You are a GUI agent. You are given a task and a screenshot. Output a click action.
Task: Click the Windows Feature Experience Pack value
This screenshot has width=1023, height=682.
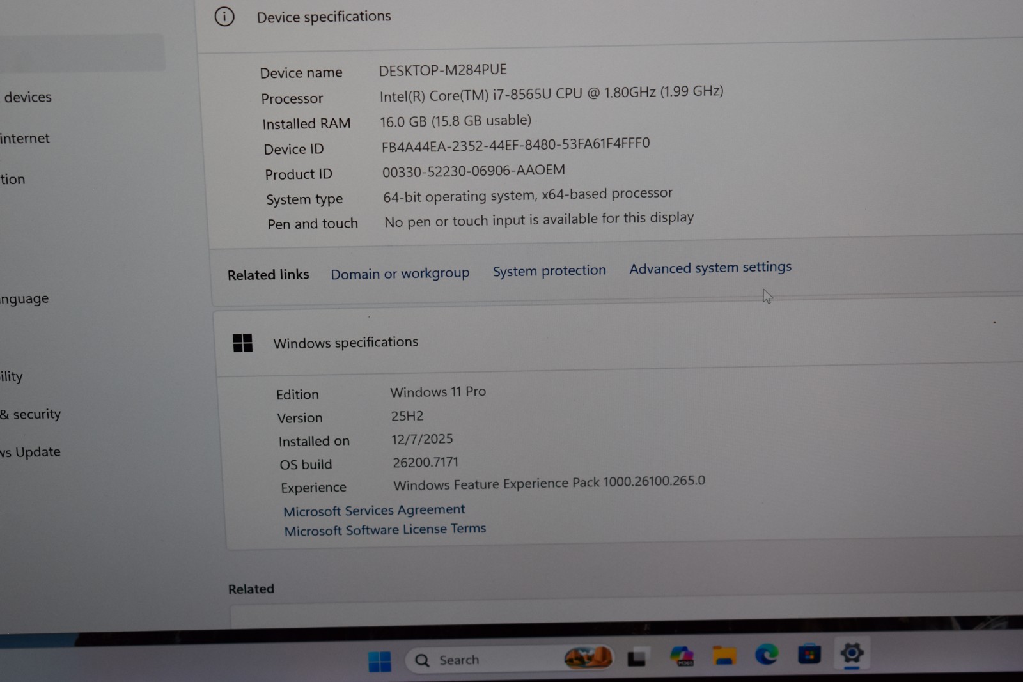tap(549, 483)
